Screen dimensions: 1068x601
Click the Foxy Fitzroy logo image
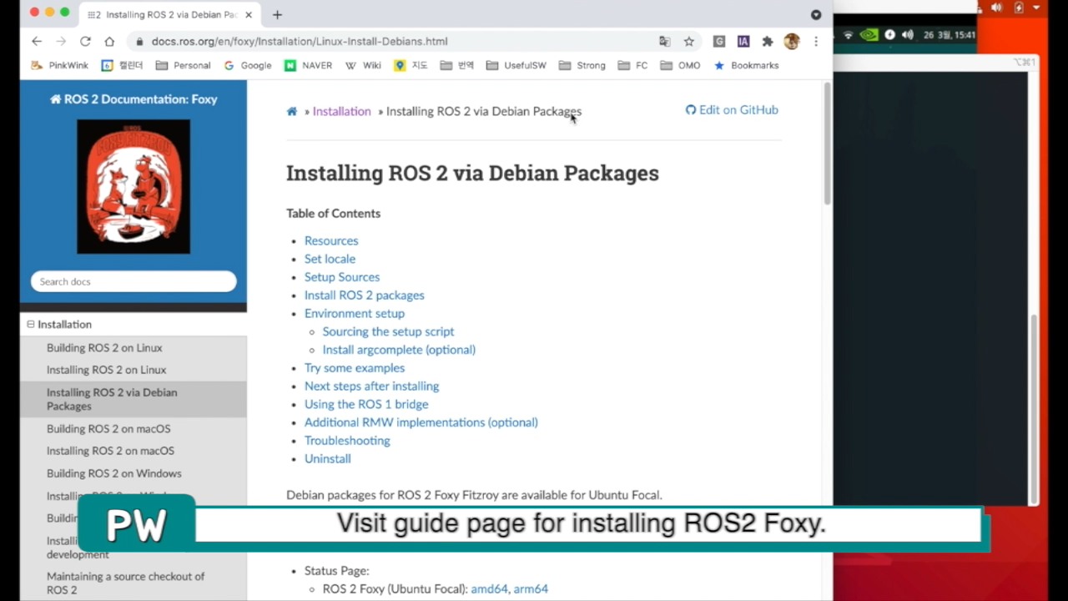click(133, 186)
